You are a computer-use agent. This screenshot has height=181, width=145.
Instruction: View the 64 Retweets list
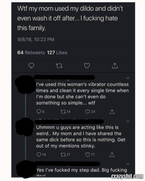[x=31, y=53]
